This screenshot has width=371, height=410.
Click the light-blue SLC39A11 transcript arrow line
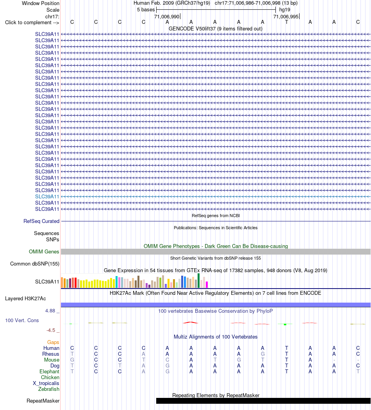216,197
